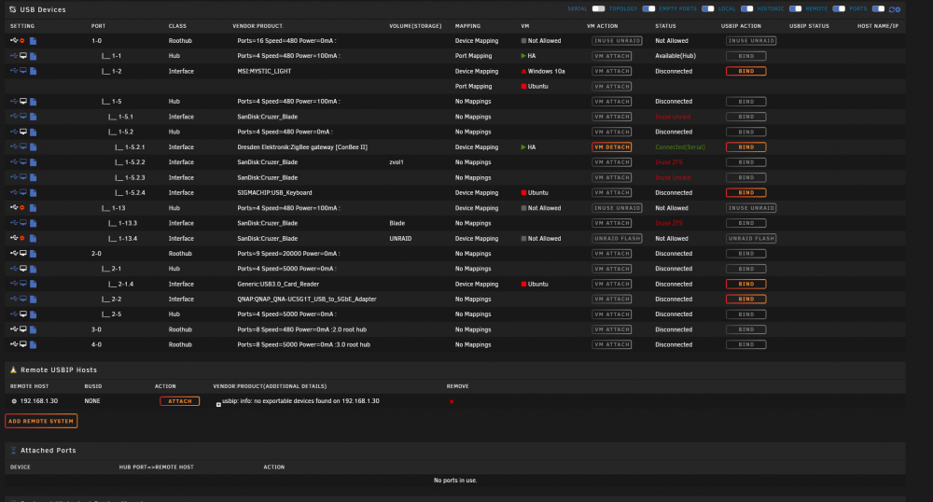Toggle the Empty Ports switch
Viewport: 933px width, 502px height.
pyautogui.click(x=707, y=9)
